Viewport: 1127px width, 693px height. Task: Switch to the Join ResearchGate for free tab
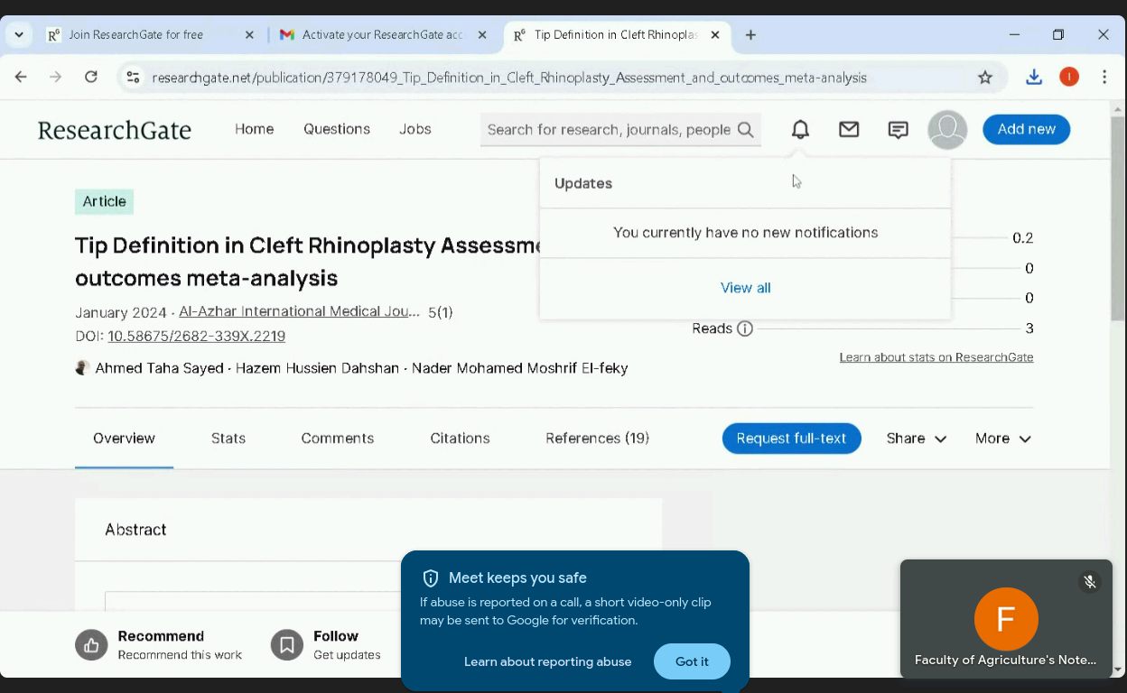(150, 35)
